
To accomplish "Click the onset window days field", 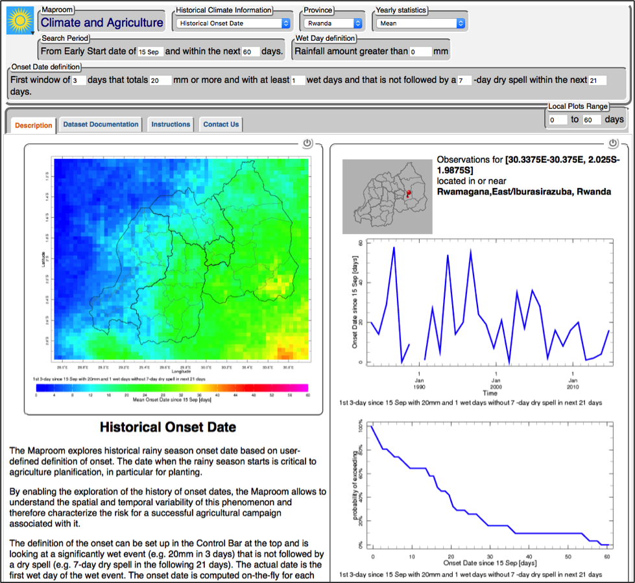I will (x=78, y=80).
